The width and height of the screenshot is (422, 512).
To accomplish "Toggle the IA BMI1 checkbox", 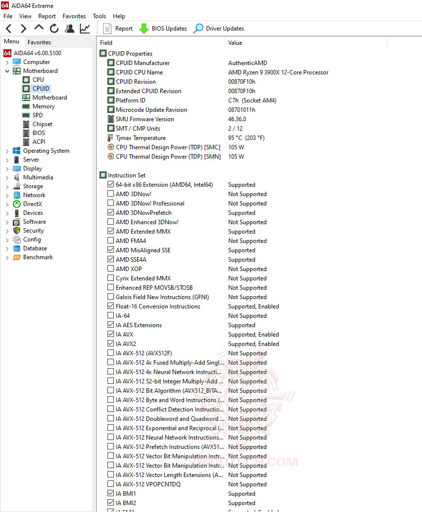I will [111, 493].
